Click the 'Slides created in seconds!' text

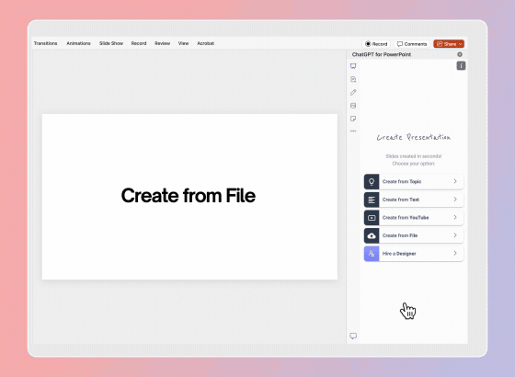tap(414, 156)
